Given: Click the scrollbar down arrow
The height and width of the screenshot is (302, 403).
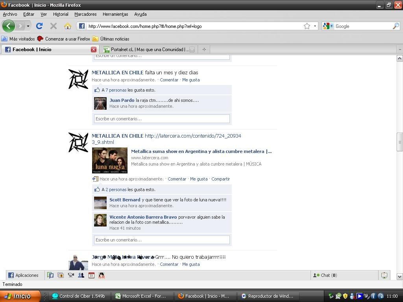Looking at the screenshot, I should 400,276.
